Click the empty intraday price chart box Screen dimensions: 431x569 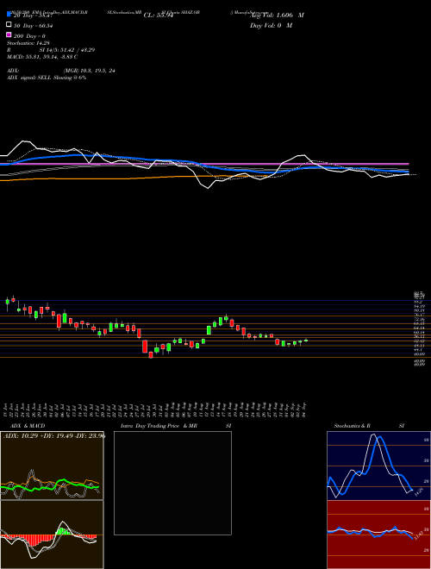point(172,483)
